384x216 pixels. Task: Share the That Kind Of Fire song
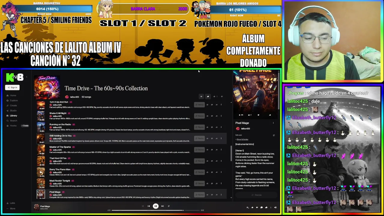(x=216, y=161)
